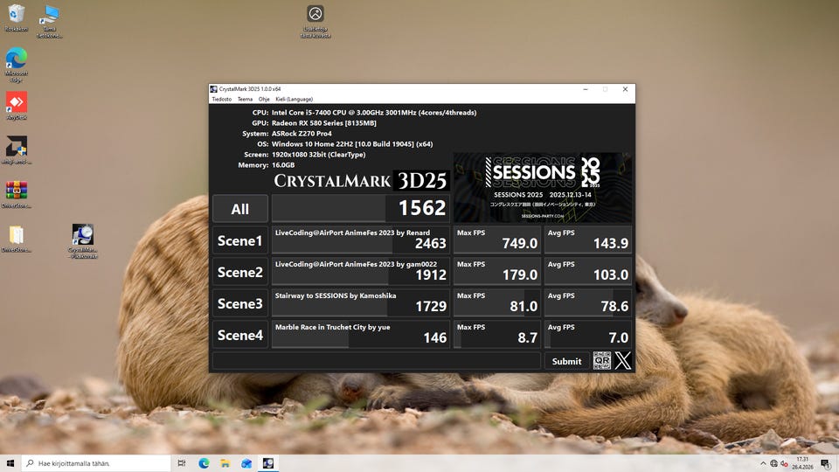The image size is (839, 472).
Task: Click the Scene1 Max FPS value 749.0
Action: tap(519, 244)
